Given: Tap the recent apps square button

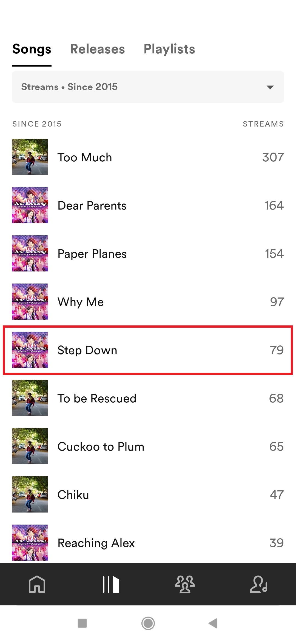Looking at the screenshot, I should (x=82, y=623).
